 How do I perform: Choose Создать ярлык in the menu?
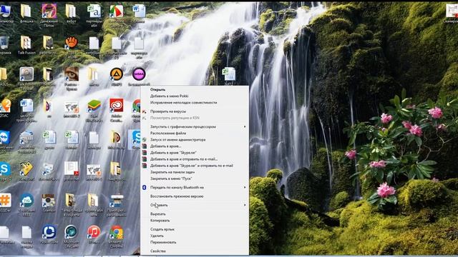tap(162, 229)
